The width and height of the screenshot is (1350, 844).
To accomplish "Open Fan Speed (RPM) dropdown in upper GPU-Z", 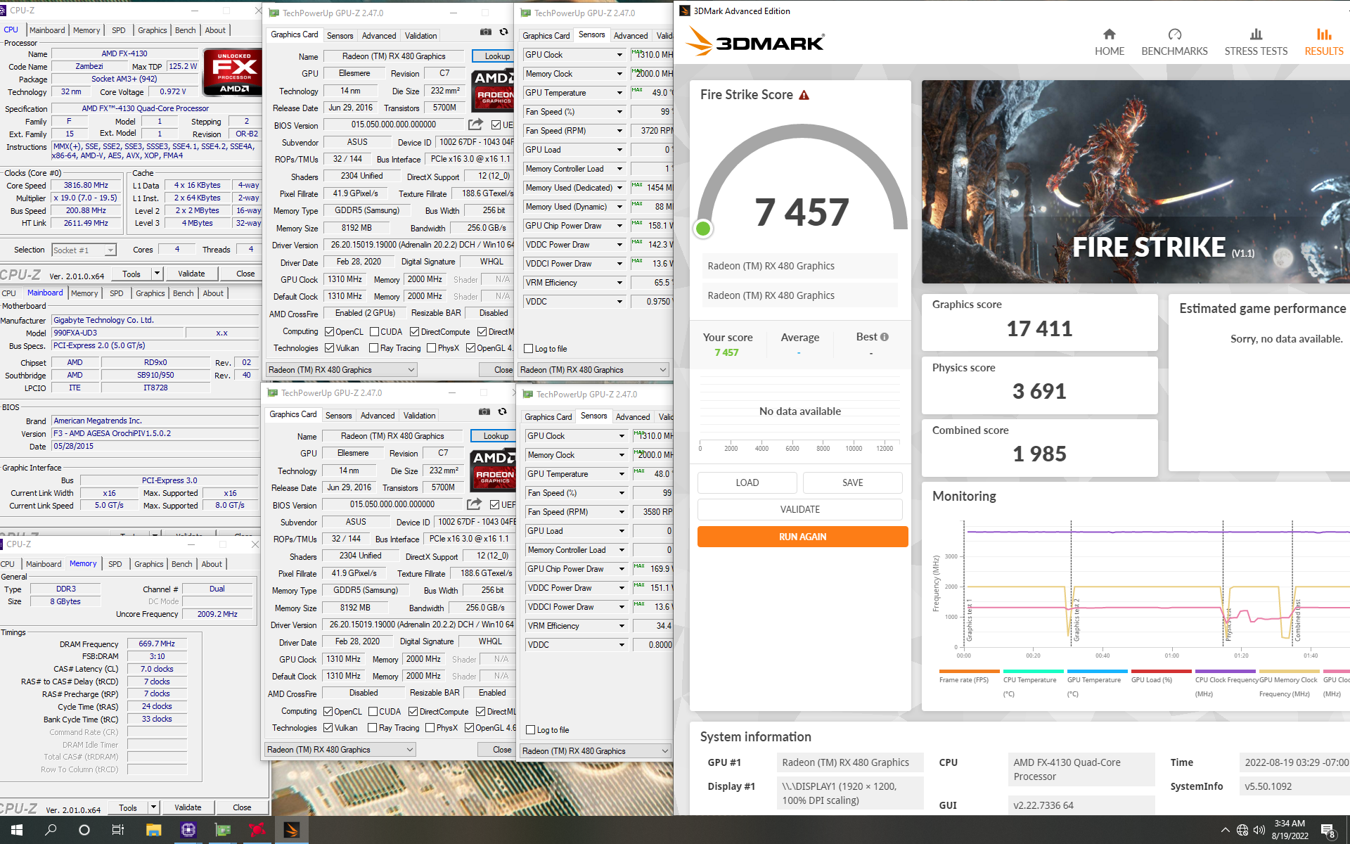I will click(x=619, y=131).
